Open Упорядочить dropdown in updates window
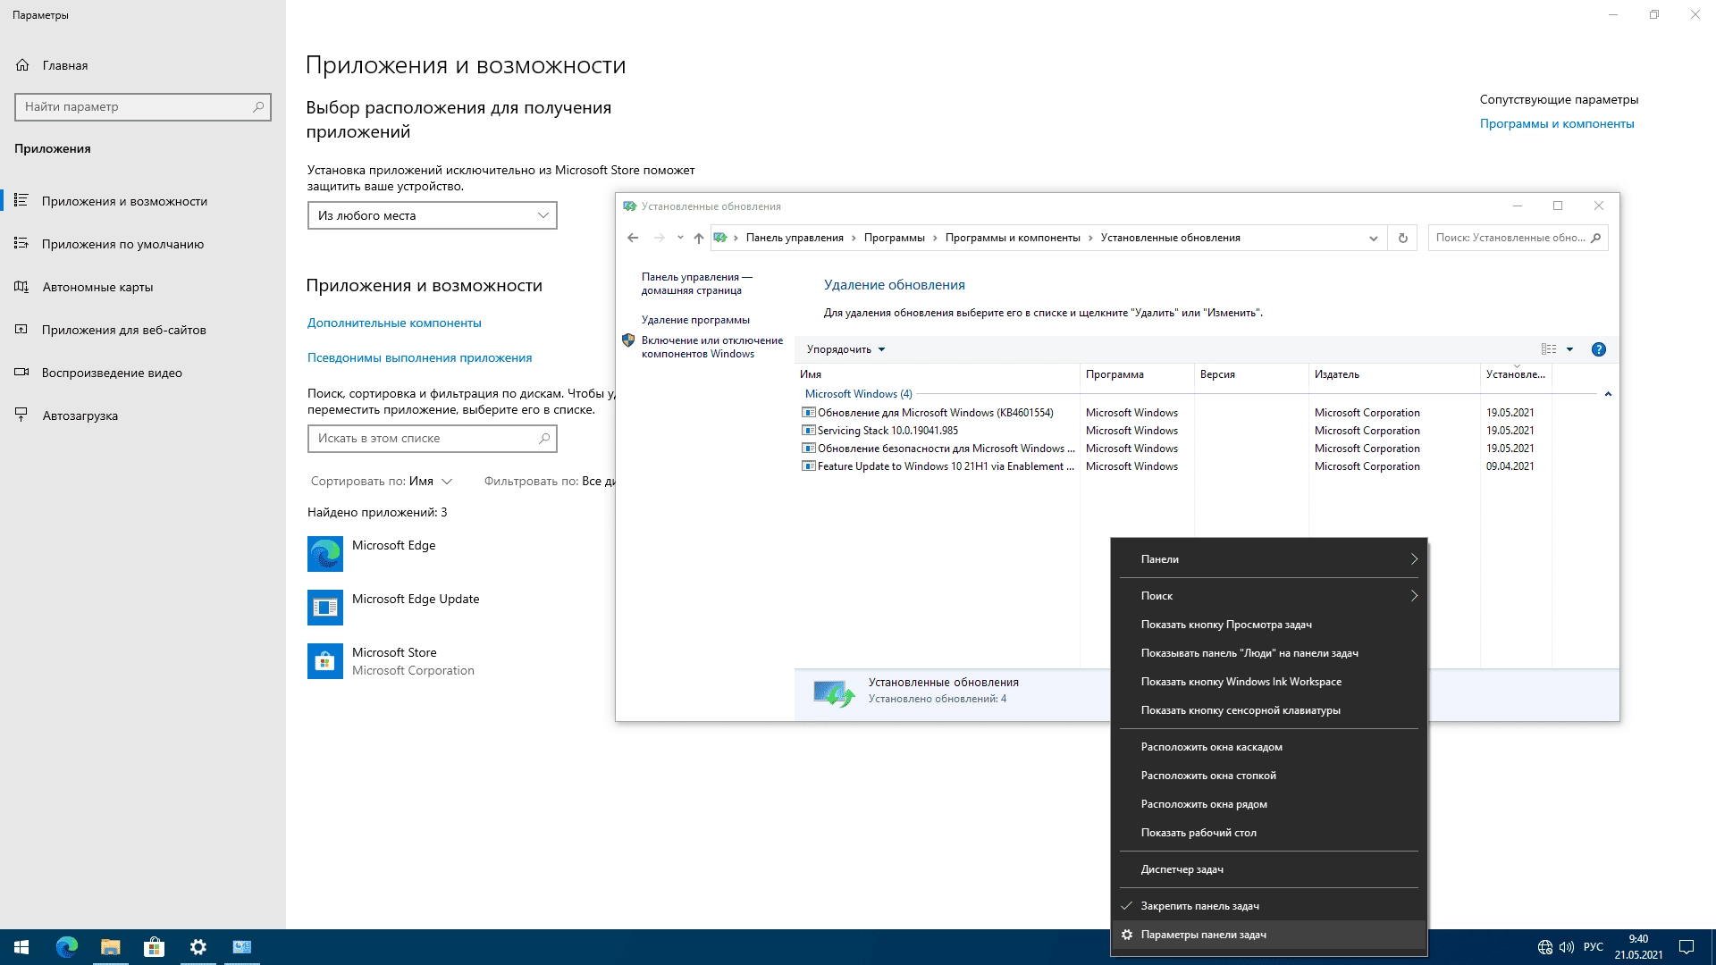 coord(845,349)
